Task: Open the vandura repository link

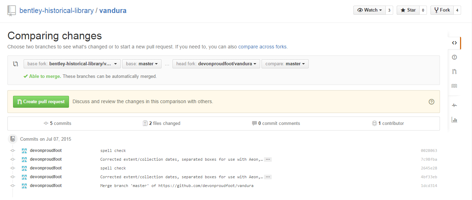Action: 113,11
